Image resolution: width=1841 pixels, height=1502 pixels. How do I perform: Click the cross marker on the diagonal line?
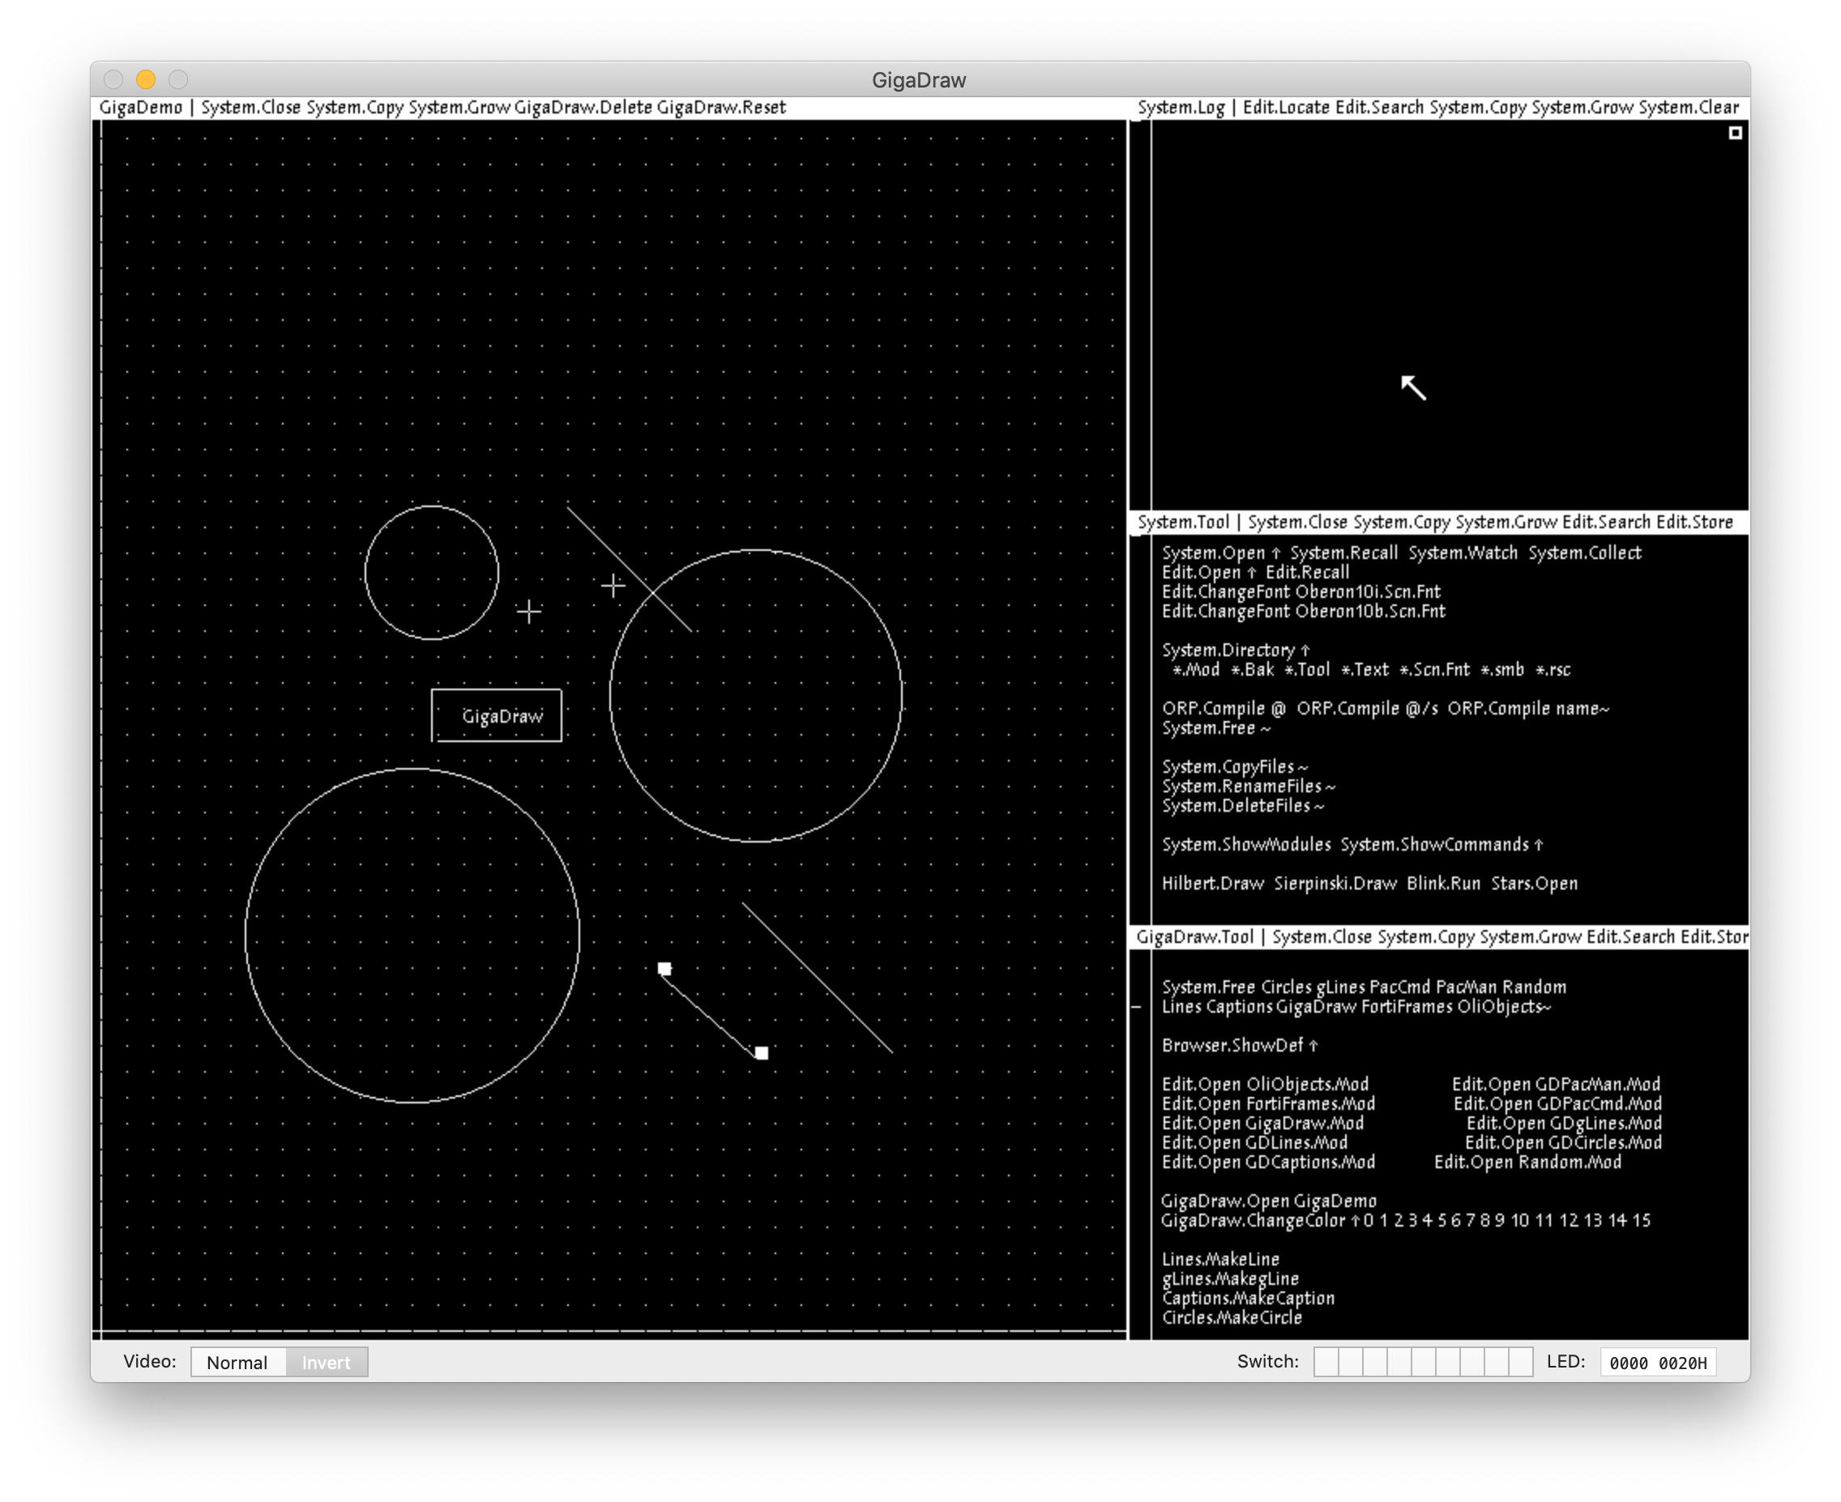[613, 586]
